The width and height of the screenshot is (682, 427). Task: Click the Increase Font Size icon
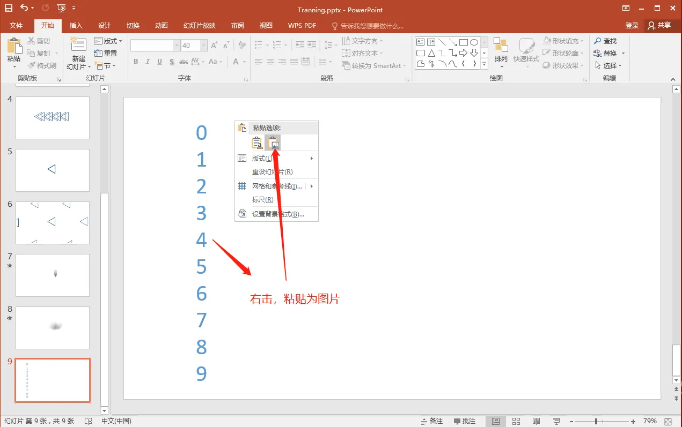pyautogui.click(x=214, y=46)
